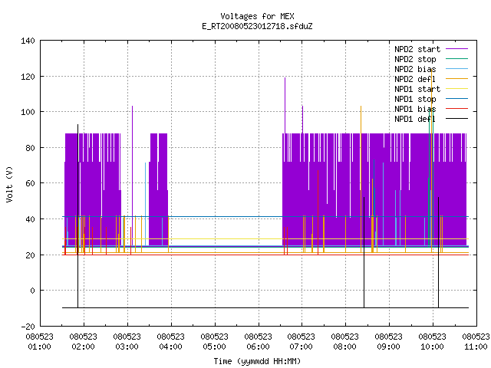Screen dimensions: 491x368
Task: Click the 140 y-axis tick label
Action: pos(28,41)
